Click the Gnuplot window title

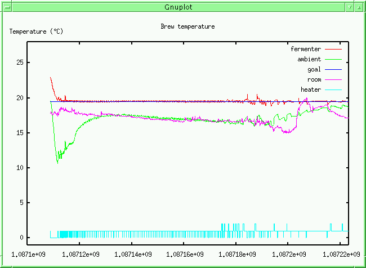178,7
